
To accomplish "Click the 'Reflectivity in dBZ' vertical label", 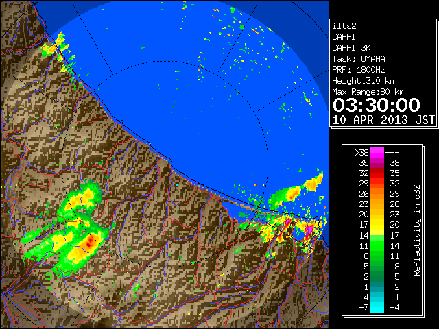I will point(417,230).
